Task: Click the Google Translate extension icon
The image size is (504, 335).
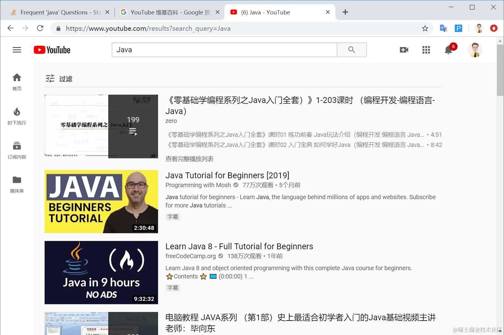Action: click(443, 29)
